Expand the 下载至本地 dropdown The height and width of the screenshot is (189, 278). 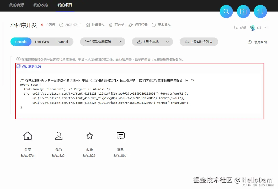pos(168,42)
